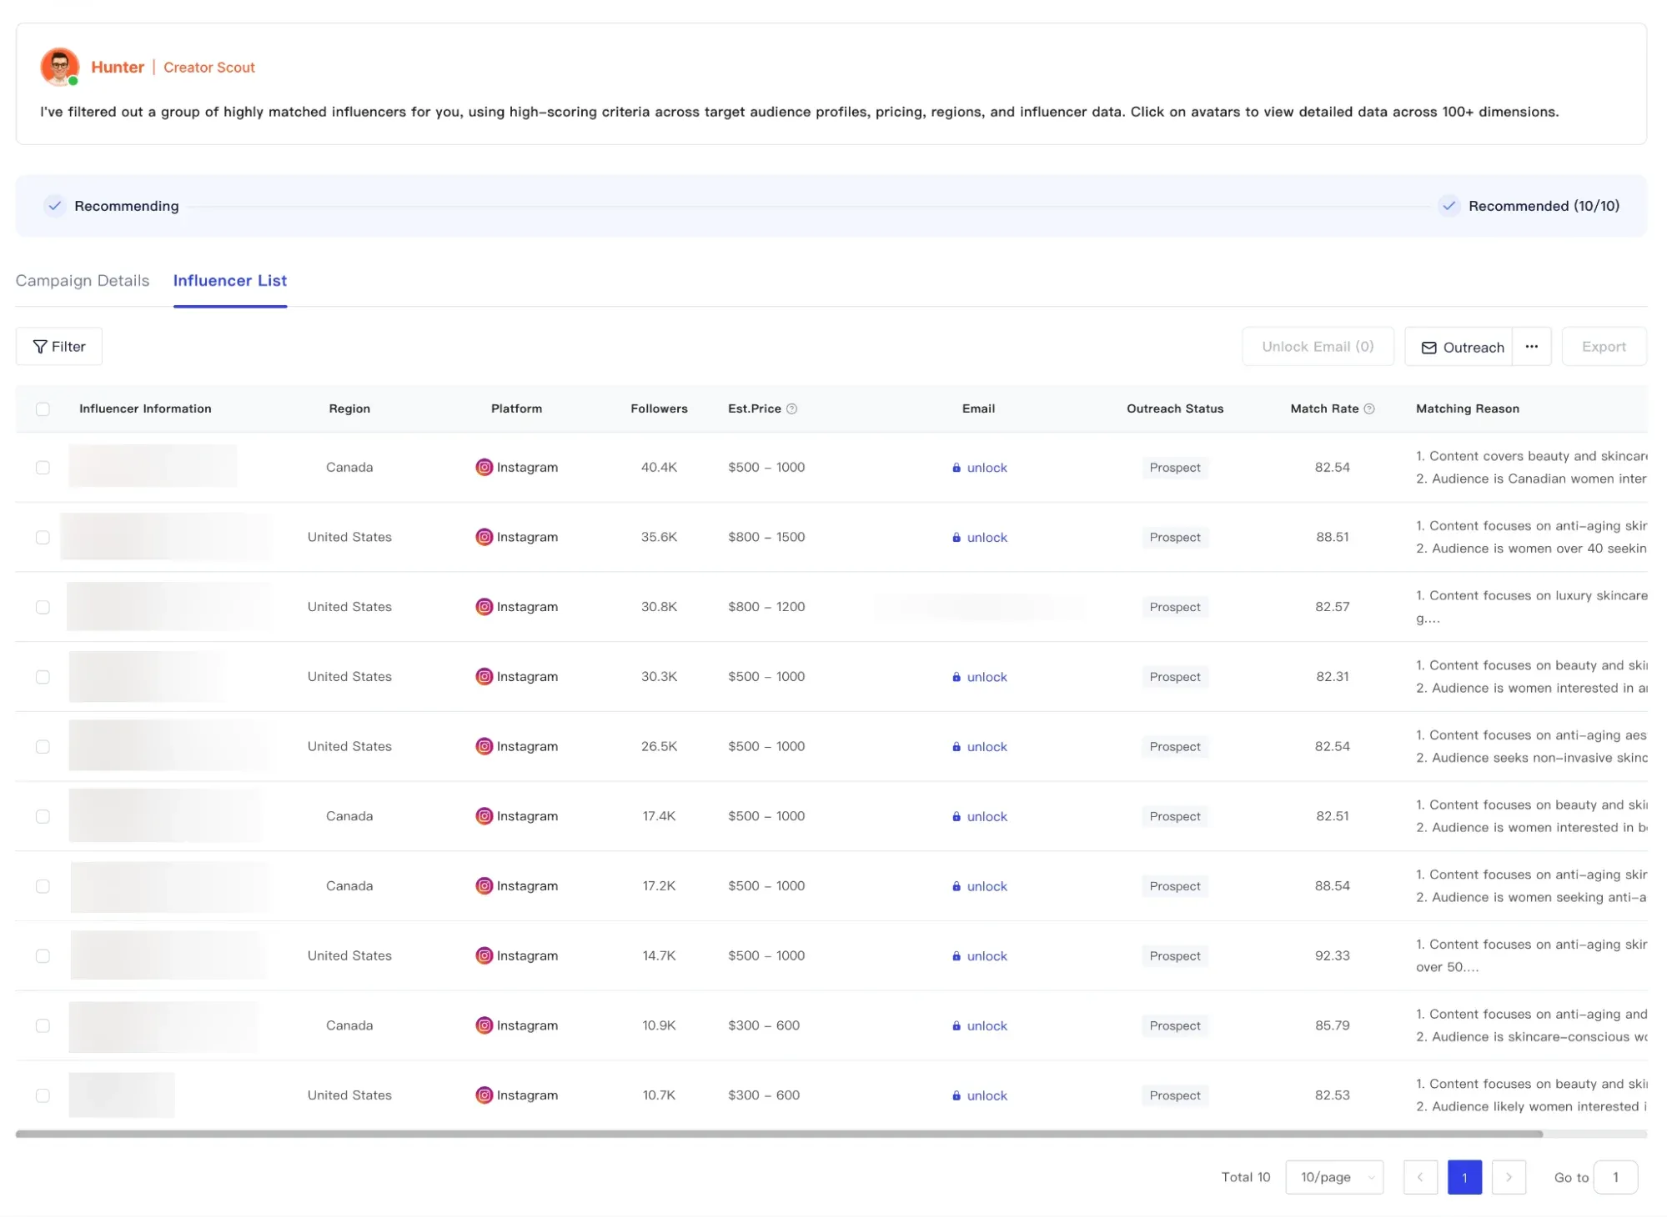Check the box for the 10.9K followers row
This screenshot has height=1218, width=1667.
pyautogui.click(x=43, y=1025)
